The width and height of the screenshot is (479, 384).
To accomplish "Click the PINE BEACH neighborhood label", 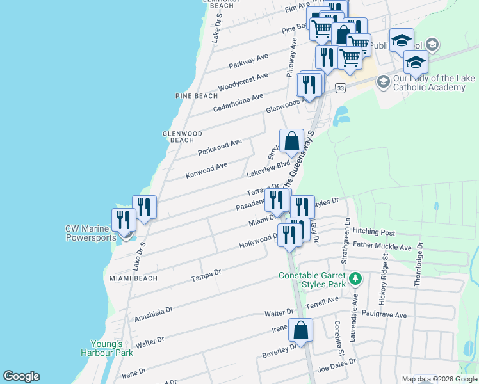I will 197,96.
